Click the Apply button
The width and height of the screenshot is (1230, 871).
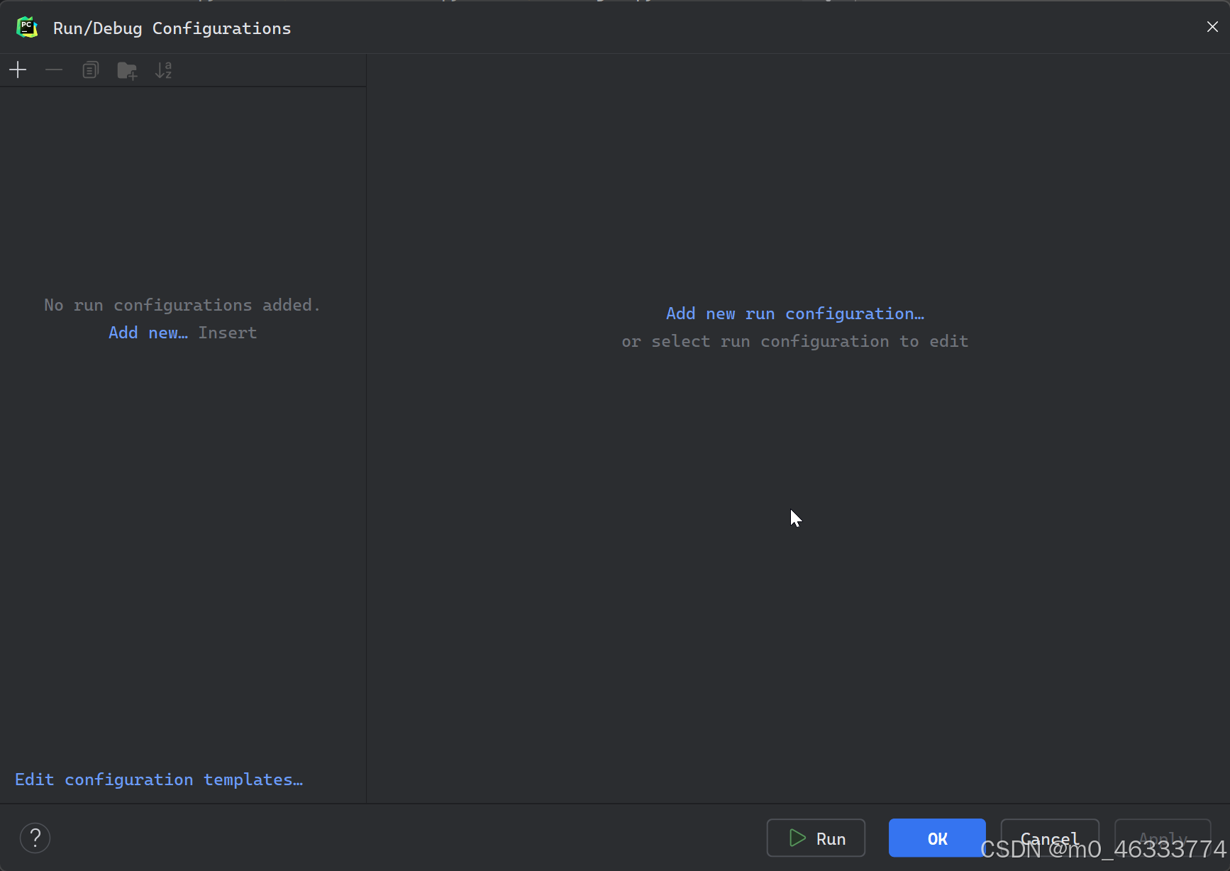1163,838
